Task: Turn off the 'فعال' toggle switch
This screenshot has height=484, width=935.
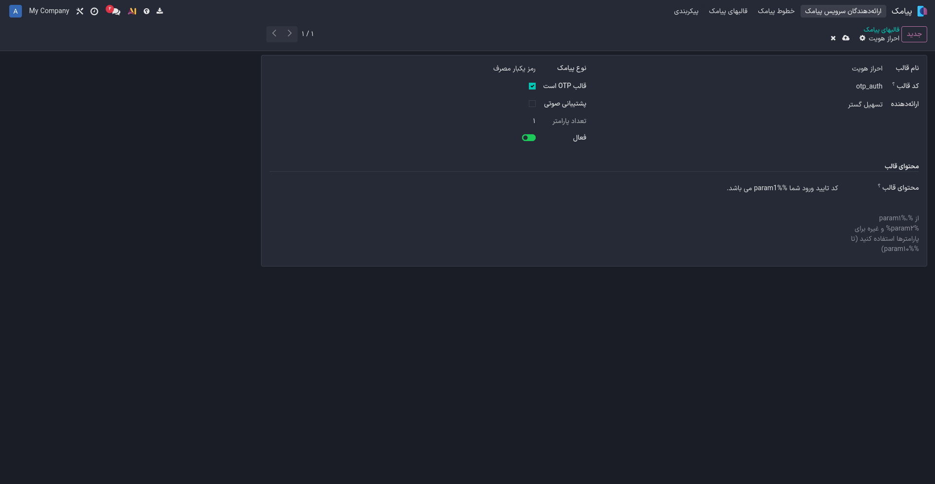Action: click(x=529, y=138)
